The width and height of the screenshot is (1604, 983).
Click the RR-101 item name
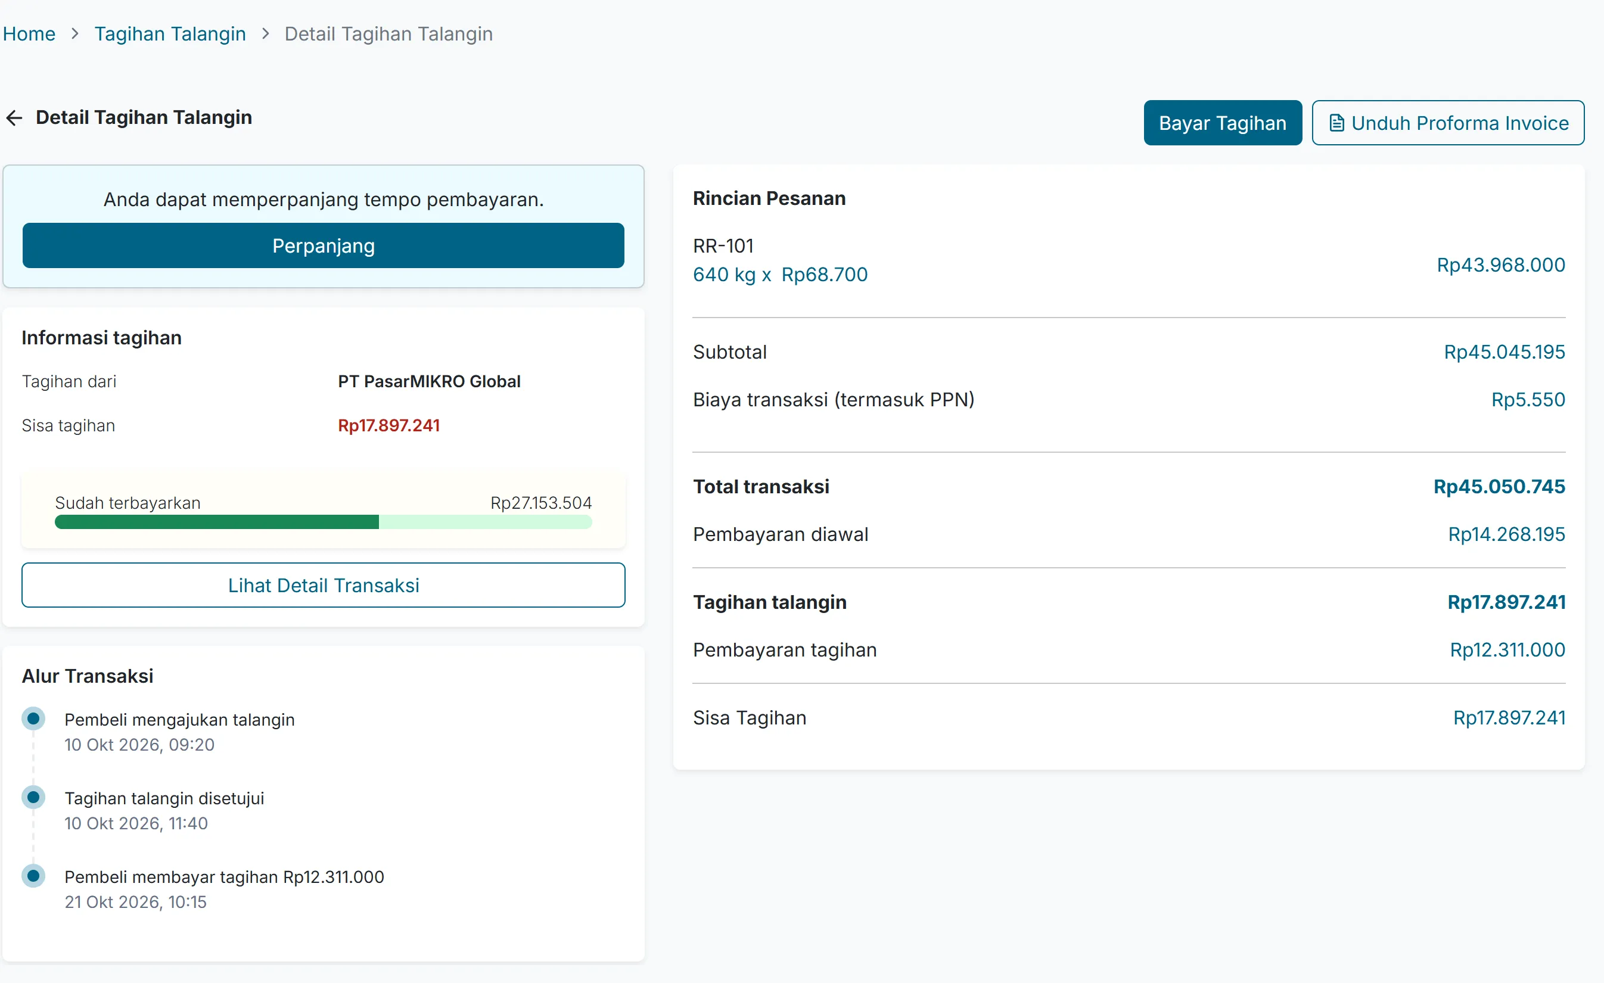coord(723,246)
